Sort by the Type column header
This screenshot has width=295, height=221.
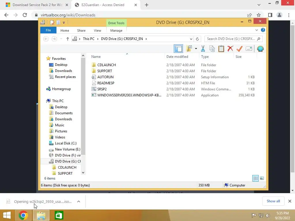(x=205, y=57)
